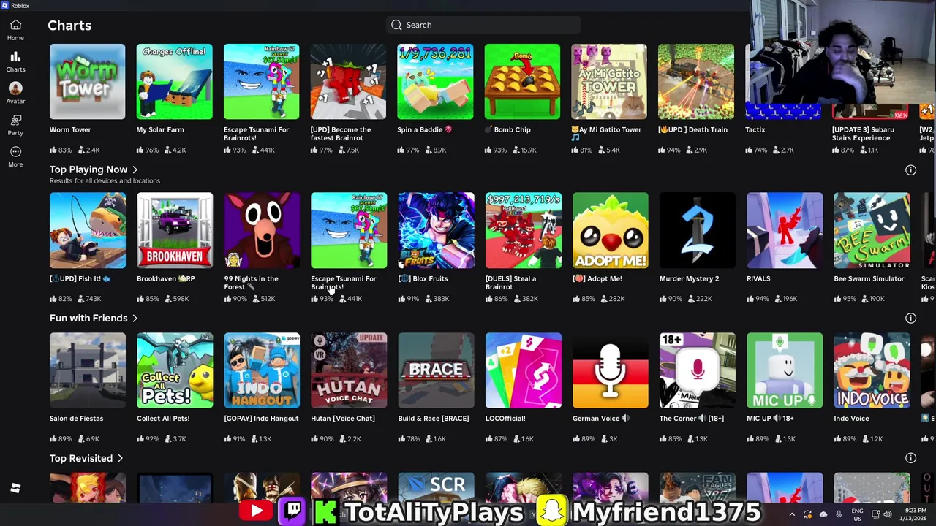Screen dimensions: 936x526
Task: Open Worm Tower game thumbnail
Action: [87, 82]
